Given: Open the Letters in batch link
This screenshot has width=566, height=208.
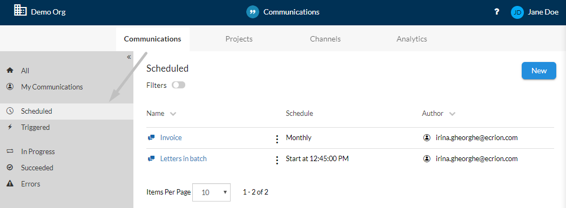Looking at the screenshot, I should pyautogui.click(x=184, y=158).
